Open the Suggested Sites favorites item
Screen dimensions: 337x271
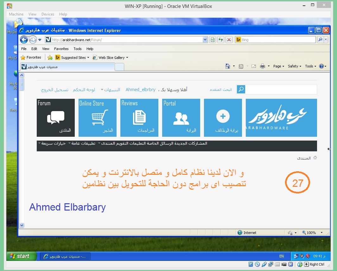[x=73, y=58]
